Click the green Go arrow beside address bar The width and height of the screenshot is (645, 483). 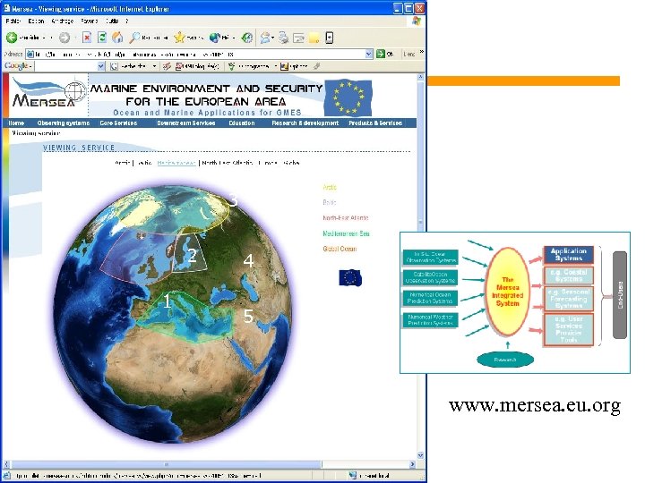[x=381, y=54]
